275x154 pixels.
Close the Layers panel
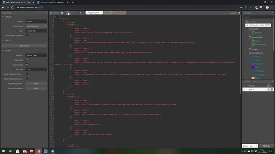[x=272, y=81]
